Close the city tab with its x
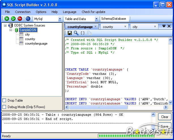This screenshot has height=140, width=174. coord(155,27)
